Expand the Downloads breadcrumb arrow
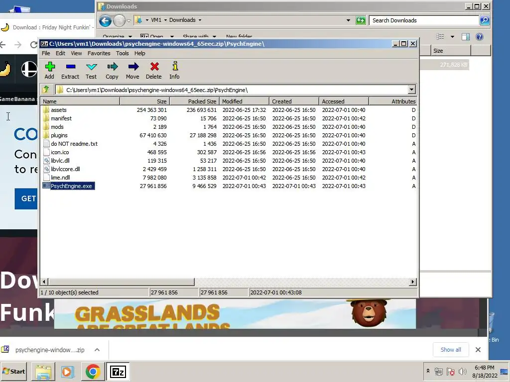Screen dimensions: 510x382 point(200,20)
